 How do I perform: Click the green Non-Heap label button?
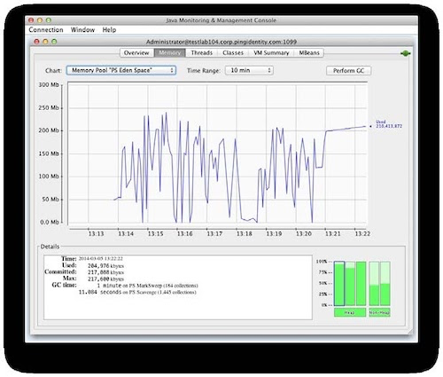click(x=379, y=312)
